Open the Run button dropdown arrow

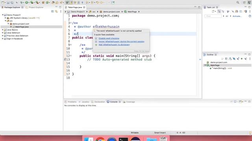[x=29, y=2]
